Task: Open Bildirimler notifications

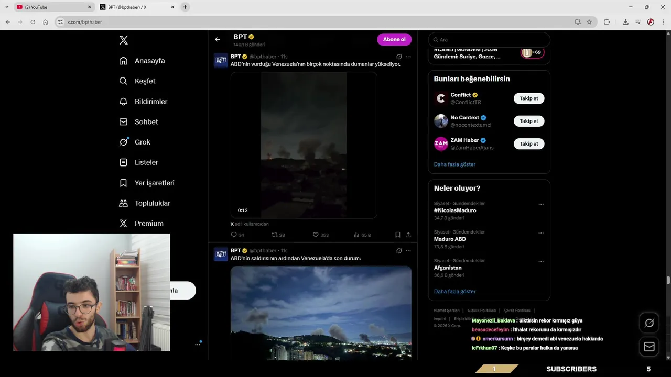Action: point(143,102)
